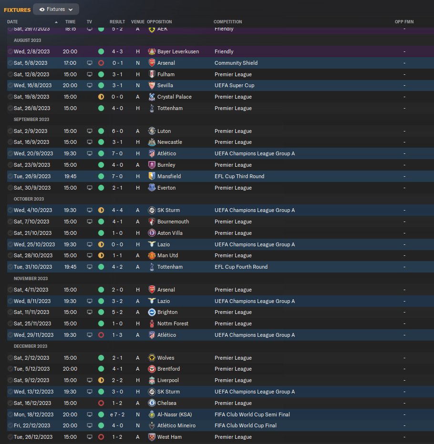Select the Tue, 5/12/2023 date cell
Screen dimensions: 434x444
click(x=31, y=369)
